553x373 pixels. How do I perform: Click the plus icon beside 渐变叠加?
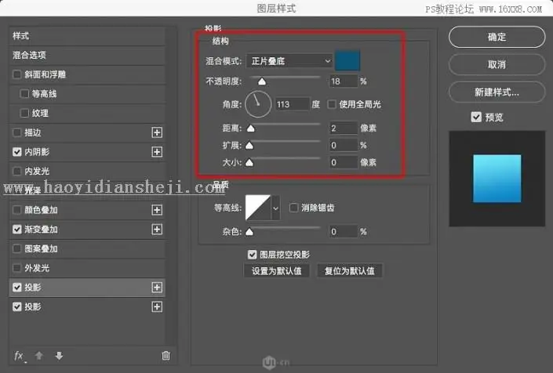coord(157,230)
